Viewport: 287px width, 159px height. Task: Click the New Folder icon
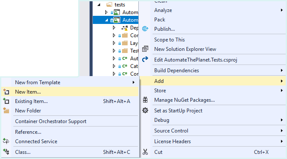pos(6,110)
